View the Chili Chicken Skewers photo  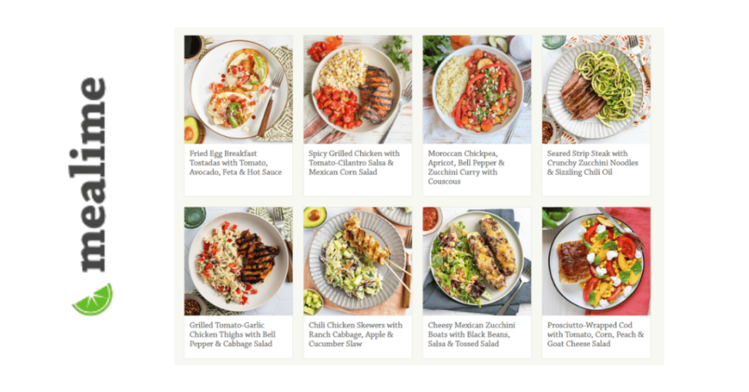(x=358, y=261)
